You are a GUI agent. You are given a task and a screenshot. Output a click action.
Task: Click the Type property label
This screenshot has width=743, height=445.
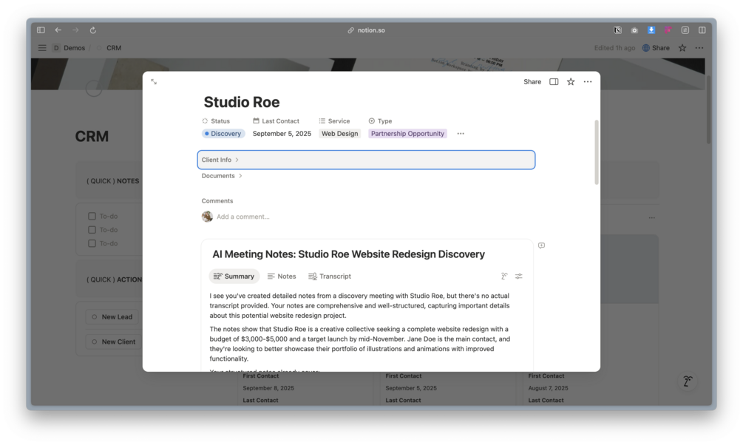click(380, 120)
